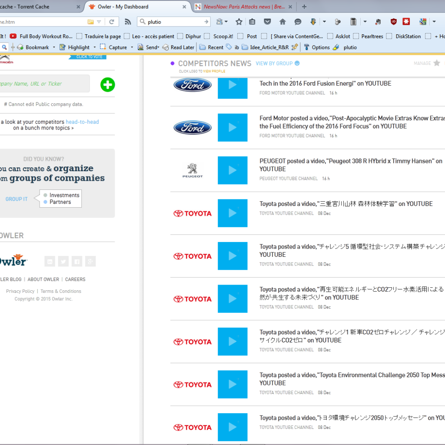This screenshot has height=445, width=445.
Task: Click the plutio search box
Action: click(174, 22)
